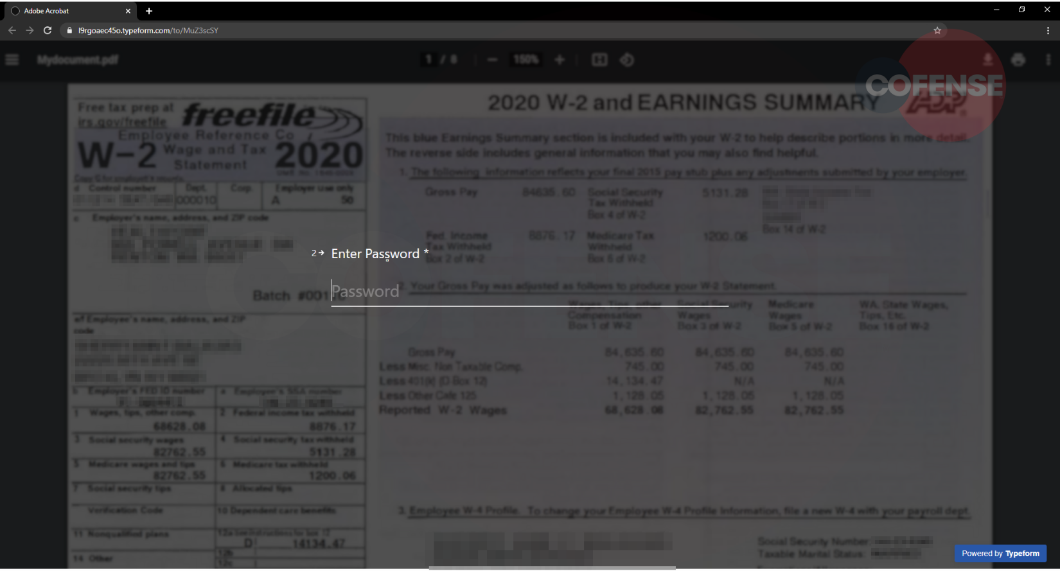Screen dimensions: 1060x571
Task: Close the Adobe Acrobat tab
Action: 128,11
